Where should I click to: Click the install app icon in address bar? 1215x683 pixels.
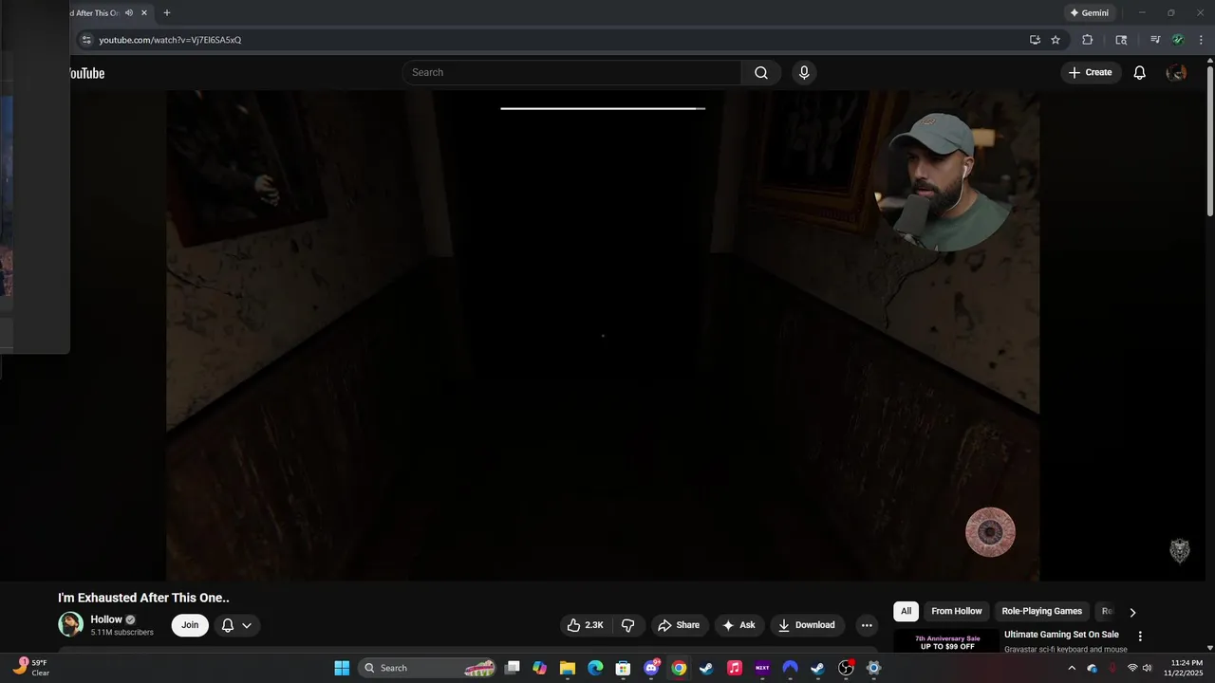point(1035,40)
